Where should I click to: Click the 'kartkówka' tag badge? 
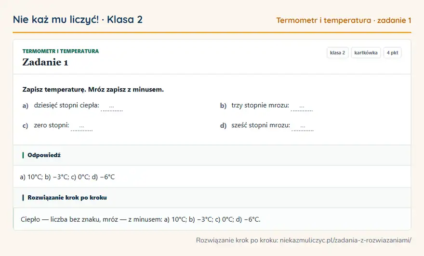366,53
